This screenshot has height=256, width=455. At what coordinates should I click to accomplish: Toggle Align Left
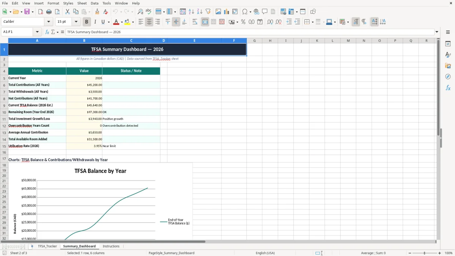click(x=141, y=22)
